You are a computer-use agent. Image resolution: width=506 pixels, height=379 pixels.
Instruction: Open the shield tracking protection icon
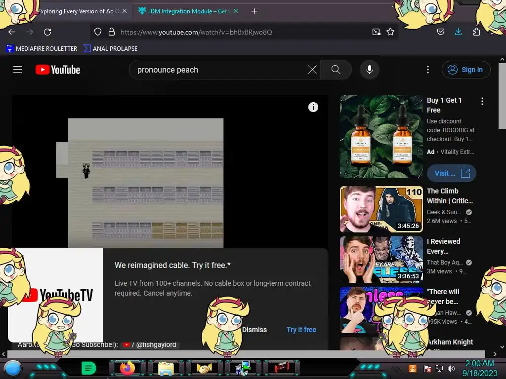[98, 32]
